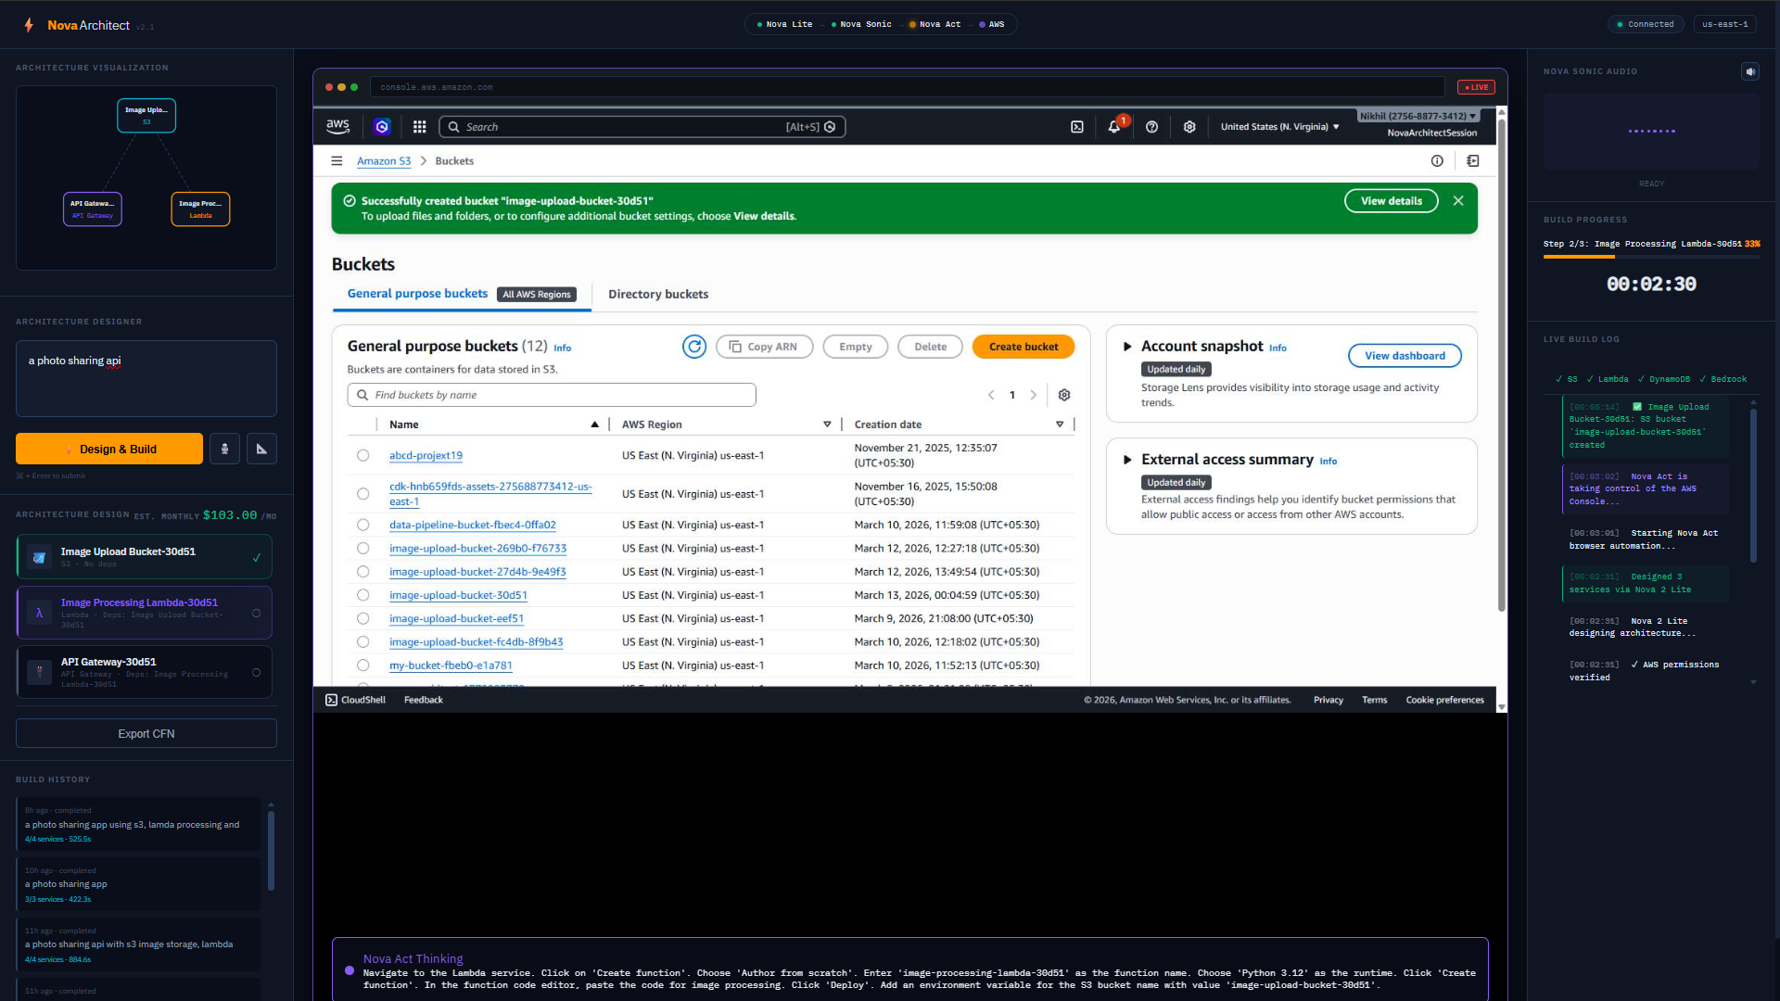Open United States (N. Virginia) region dropdown

tap(1279, 127)
